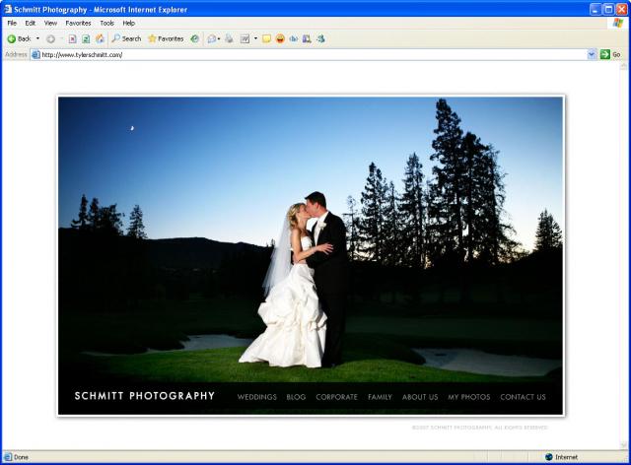Open the About Us page
631x465 pixels.
(420, 397)
